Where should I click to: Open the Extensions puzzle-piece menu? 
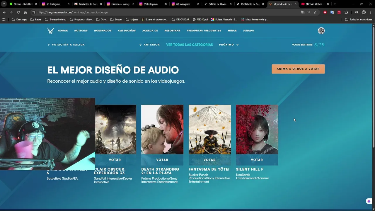click(346, 12)
